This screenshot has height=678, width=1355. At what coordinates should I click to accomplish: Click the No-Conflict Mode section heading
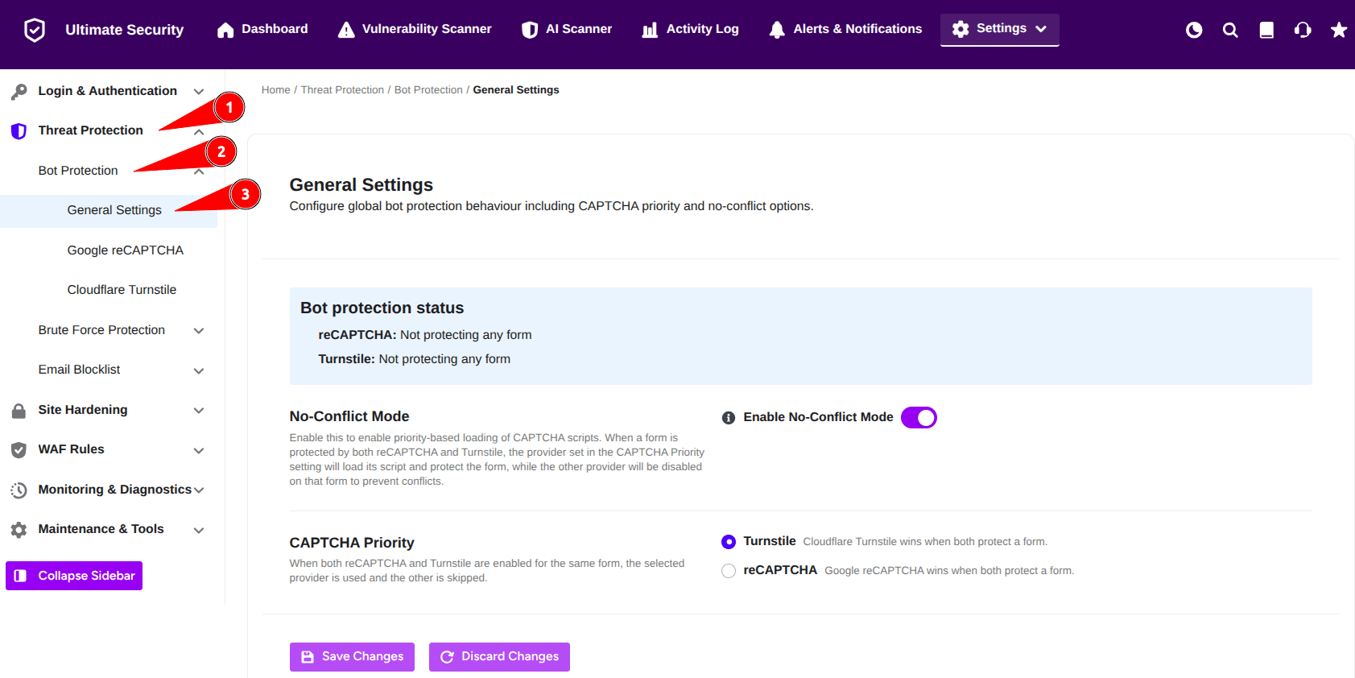coord(349,417)
